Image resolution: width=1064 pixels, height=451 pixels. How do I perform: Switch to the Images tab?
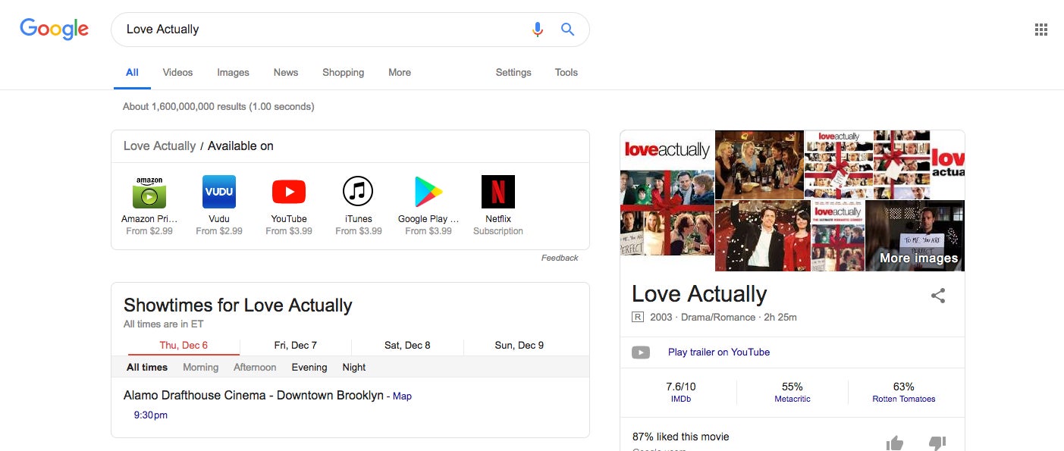pos(233,73)
